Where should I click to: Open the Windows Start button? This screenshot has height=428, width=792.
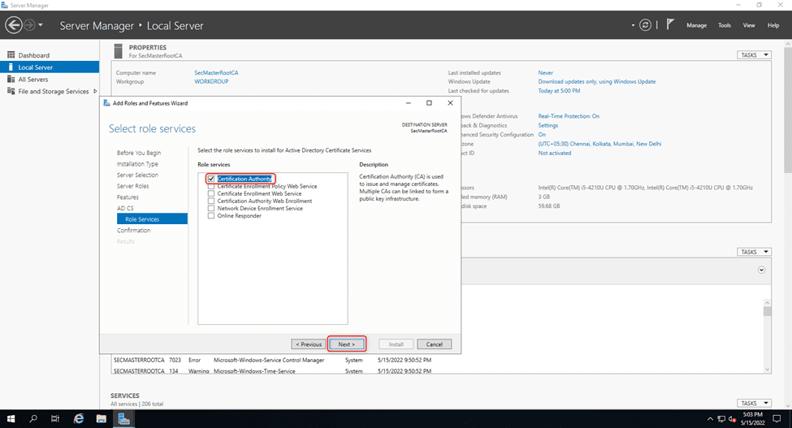(x=11, y=419)
